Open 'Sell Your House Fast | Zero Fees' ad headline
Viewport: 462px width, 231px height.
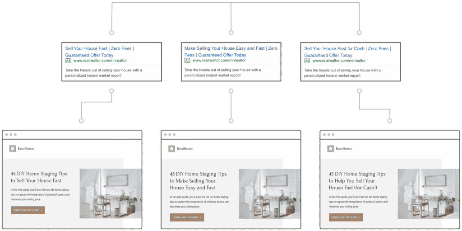(x=99, y=52)
